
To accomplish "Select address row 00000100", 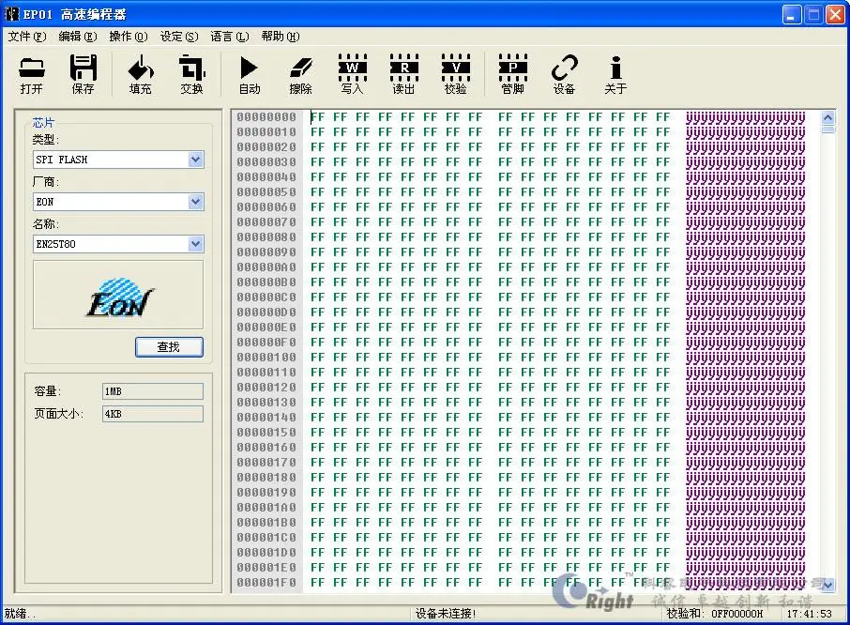I will pos(266,358).
